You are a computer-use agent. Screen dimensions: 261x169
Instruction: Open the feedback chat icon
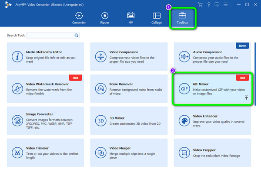tap(217, 4)
